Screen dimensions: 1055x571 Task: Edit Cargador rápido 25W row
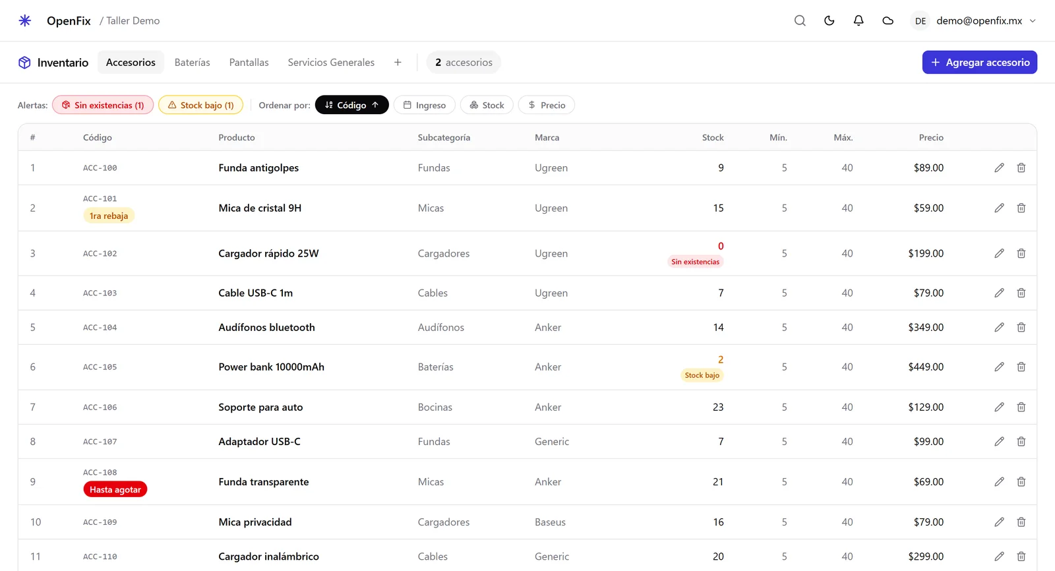(x=1000, y=253)
